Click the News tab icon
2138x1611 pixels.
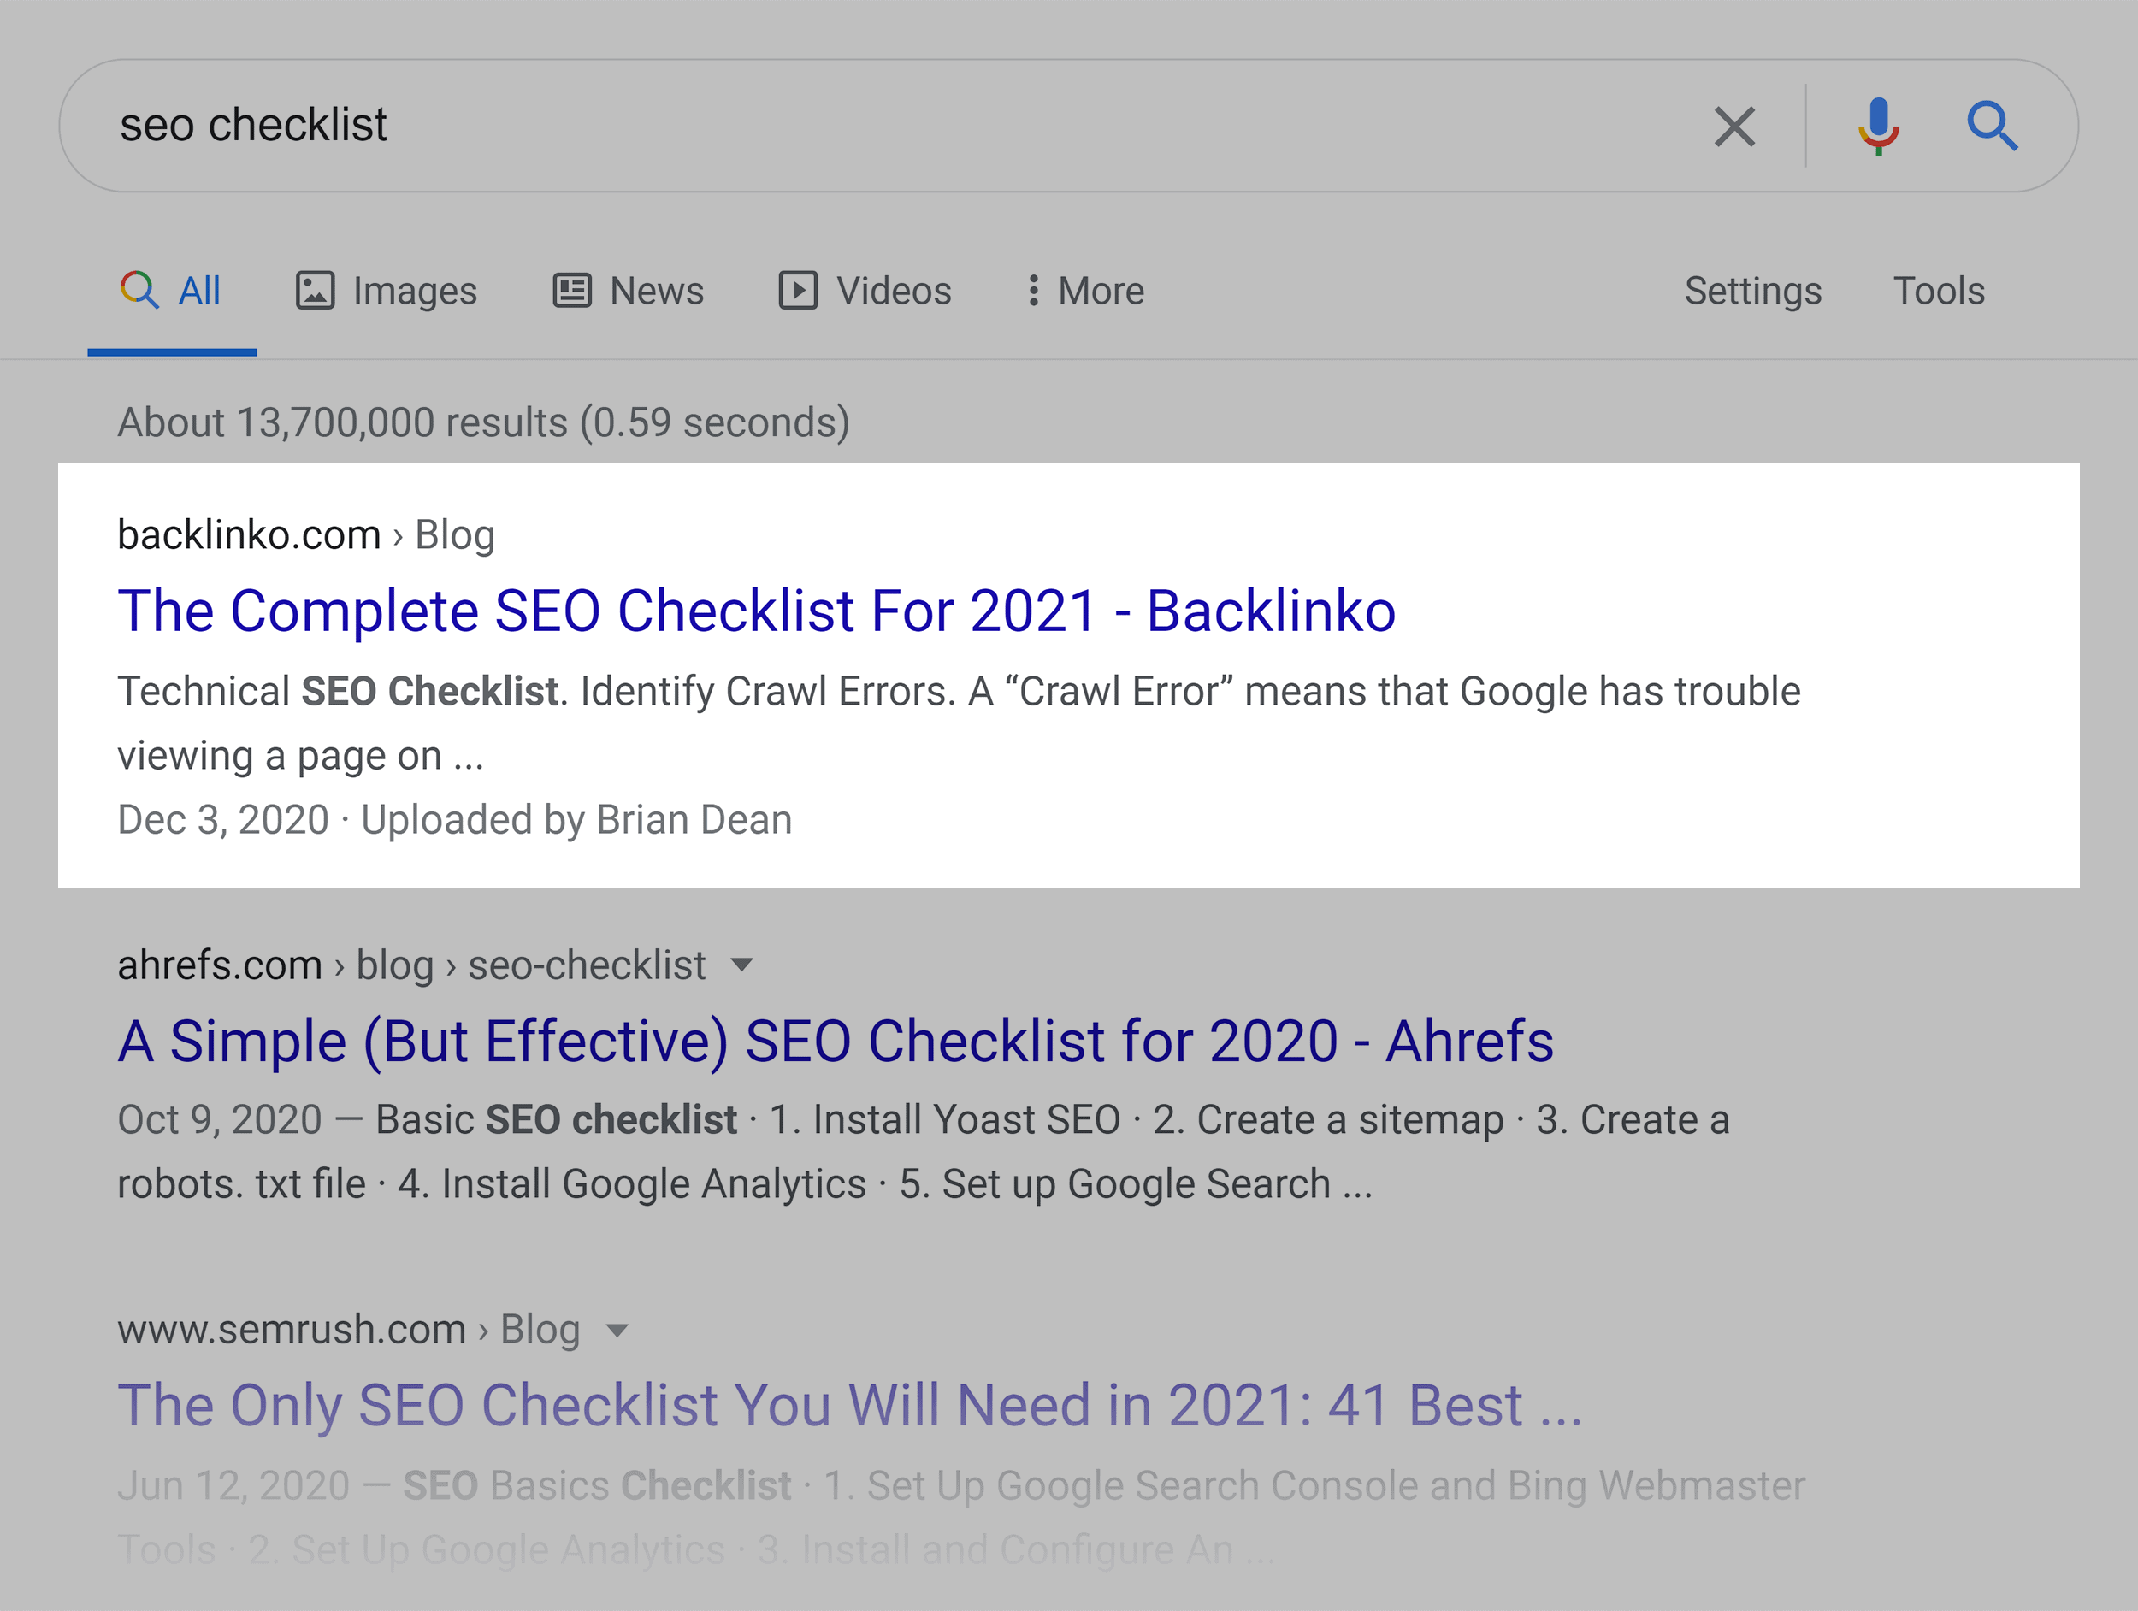tap(570, 289)
